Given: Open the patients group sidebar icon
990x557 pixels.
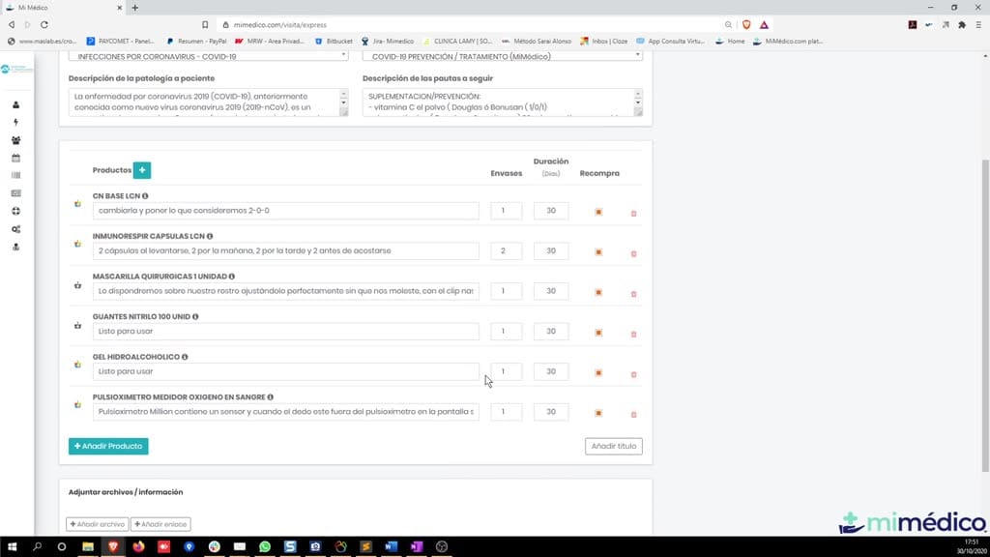Looking at the screenshot, I should point(15,140).
